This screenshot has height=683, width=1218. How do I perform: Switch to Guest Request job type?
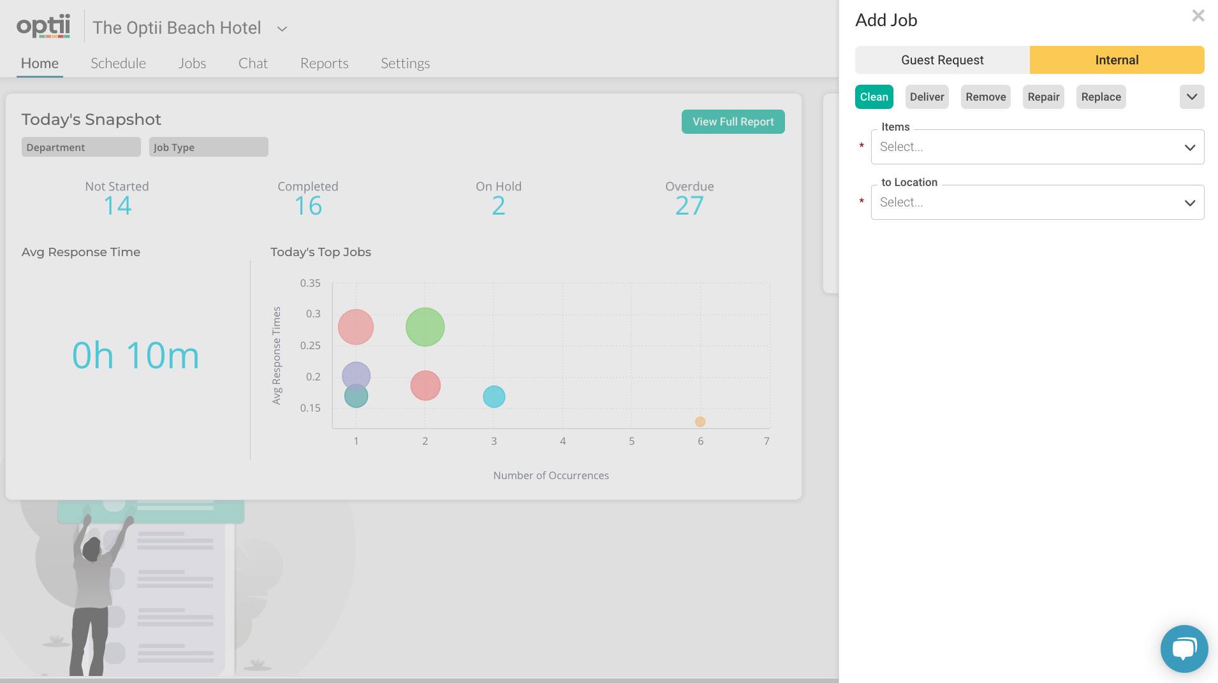pos(942,60)
